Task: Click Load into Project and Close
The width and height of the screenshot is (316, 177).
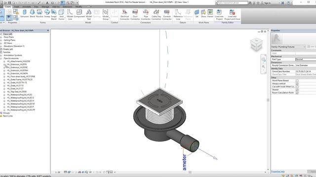Action: click(232, 14)
